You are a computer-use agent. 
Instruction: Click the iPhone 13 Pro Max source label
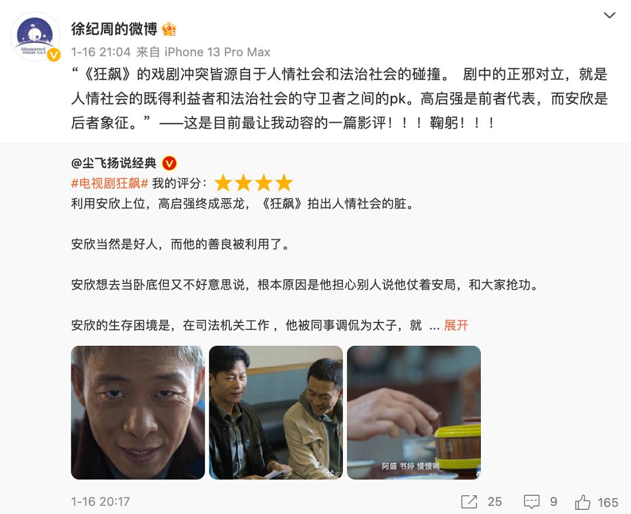217,52
